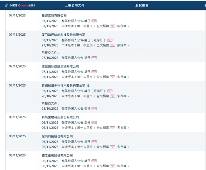Screen dimensions: 206x170
Task: Open 苏州瑞博生物 前提交文件 PDF icon
Action: click(x=94, y=109)
